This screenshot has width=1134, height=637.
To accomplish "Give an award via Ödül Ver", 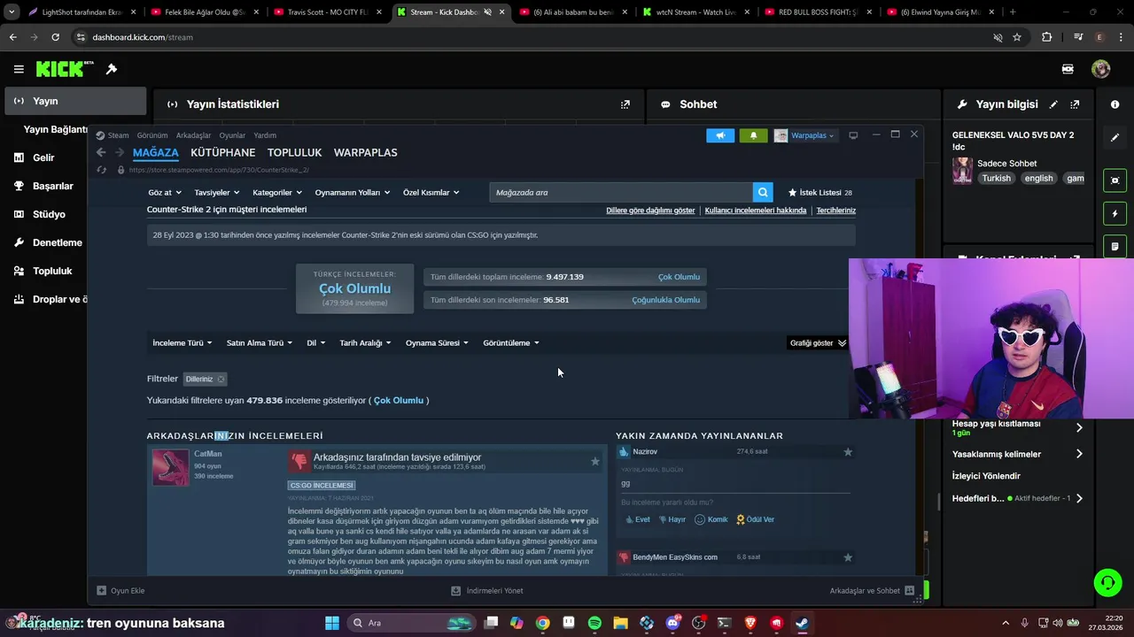I will pos(755,519).
